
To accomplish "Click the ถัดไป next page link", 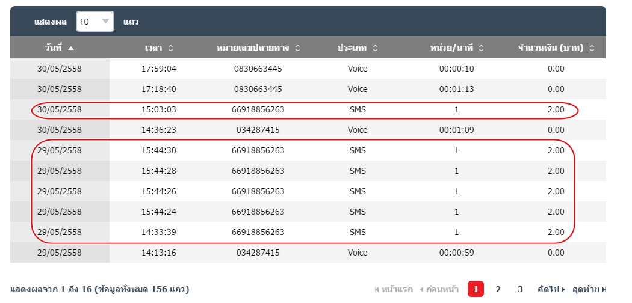I will [x=551, y=289].
